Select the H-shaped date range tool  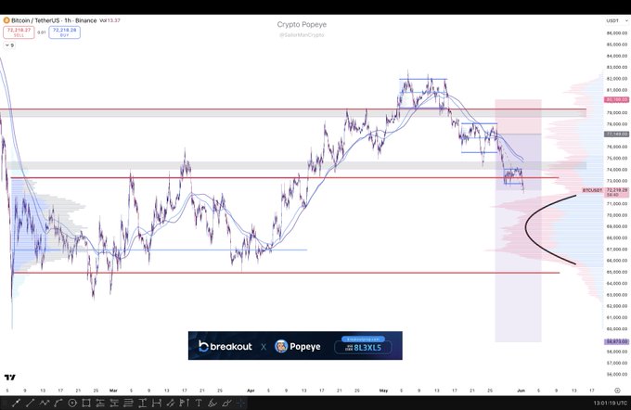[157, 403]
